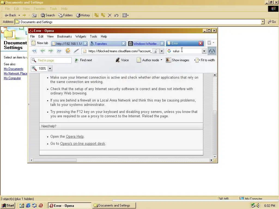
Task: Click the security padlock icon in Opera address bar
Action: coord(155,51)
